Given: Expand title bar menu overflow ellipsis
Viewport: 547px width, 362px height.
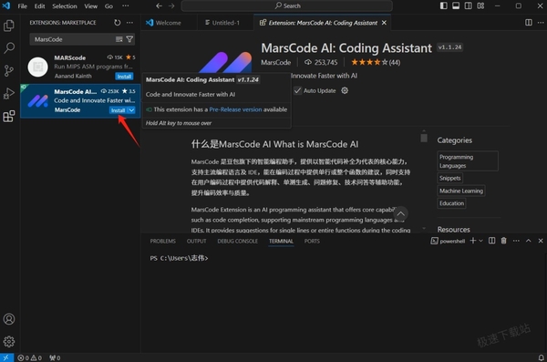Looking at the screenshot, I should pos(125,6).
